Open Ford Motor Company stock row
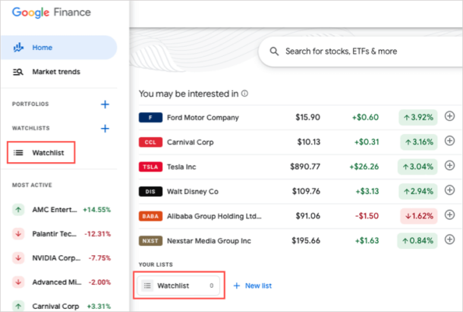 pyautogui.click(x=299, y=117)
